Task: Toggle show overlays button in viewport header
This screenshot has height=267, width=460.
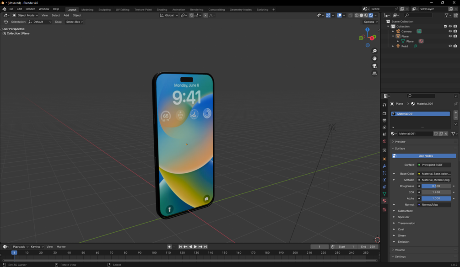Action: pos(340,15)
